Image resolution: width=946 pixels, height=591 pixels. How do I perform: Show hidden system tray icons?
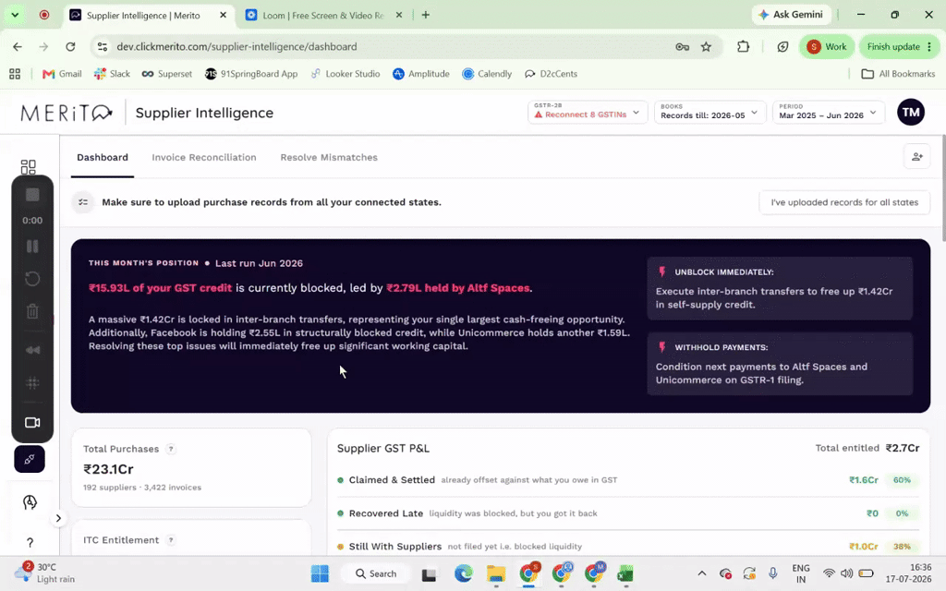(701, 573)
